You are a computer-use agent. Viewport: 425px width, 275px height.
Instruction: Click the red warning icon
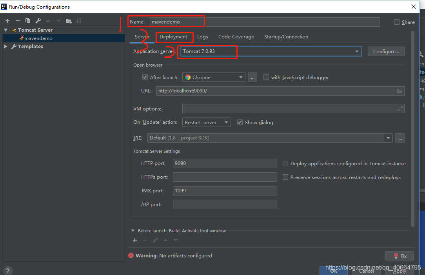[x=131, y=255]
